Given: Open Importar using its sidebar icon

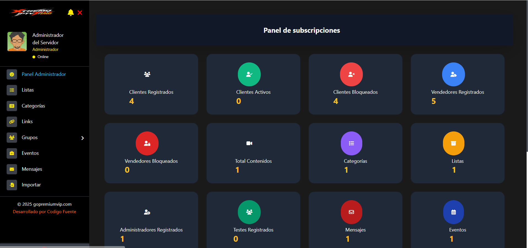Looking at the screenshot, I should 12,185.
